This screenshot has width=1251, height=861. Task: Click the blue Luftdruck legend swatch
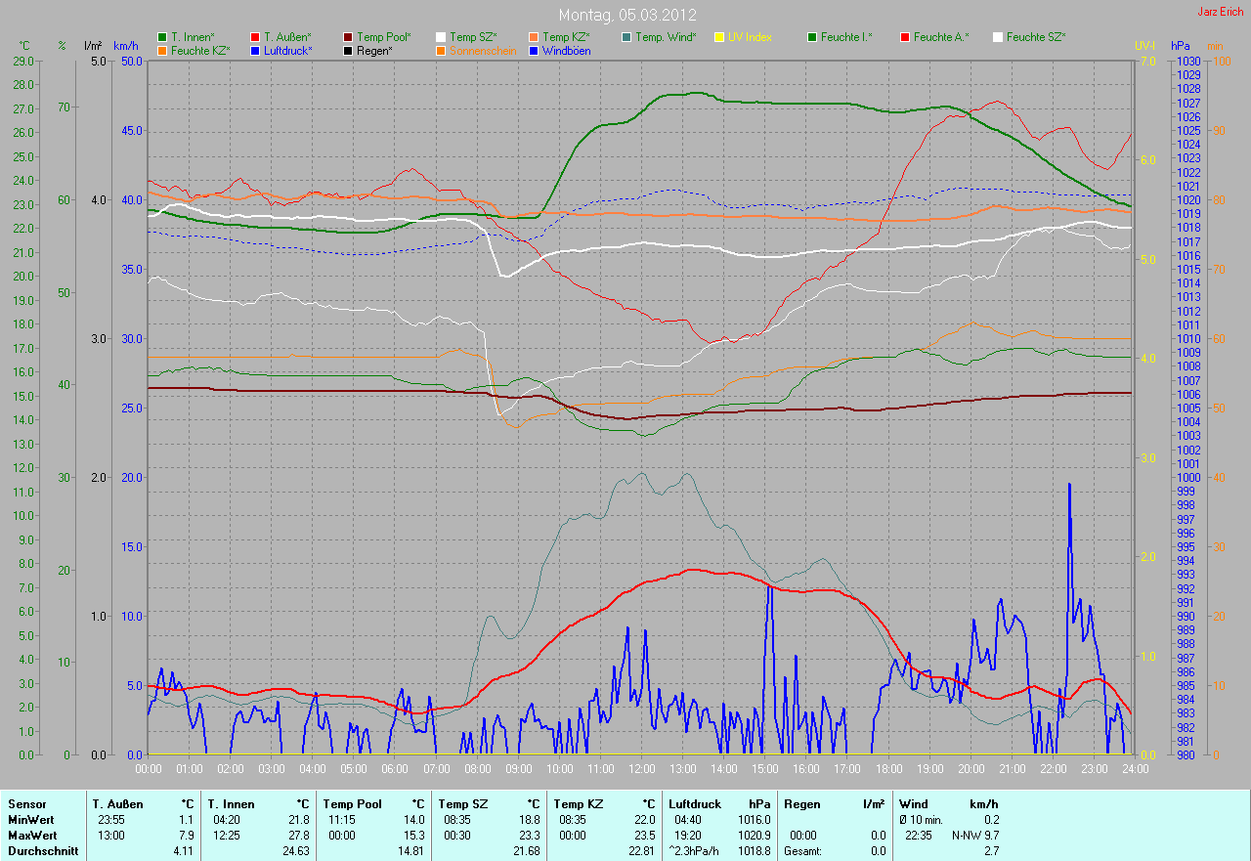coord(255,50)
